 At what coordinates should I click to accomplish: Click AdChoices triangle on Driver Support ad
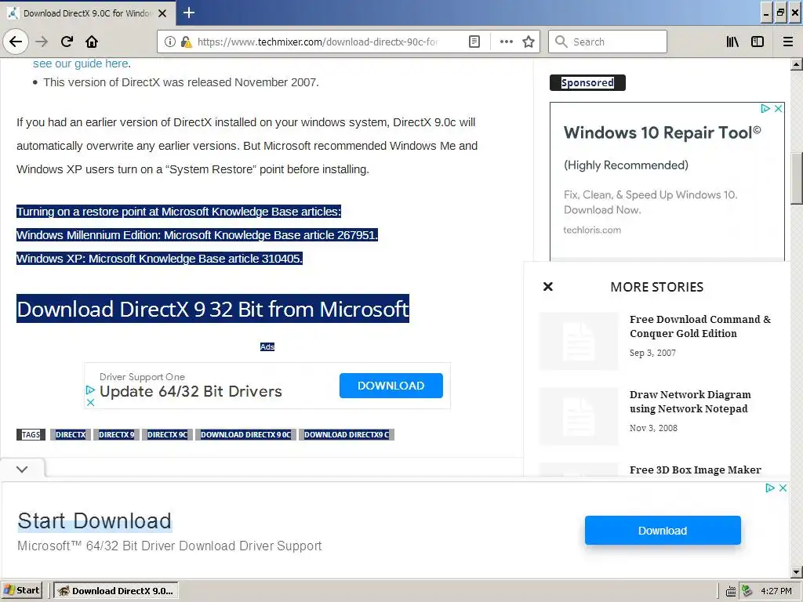(x=90, y=390)
